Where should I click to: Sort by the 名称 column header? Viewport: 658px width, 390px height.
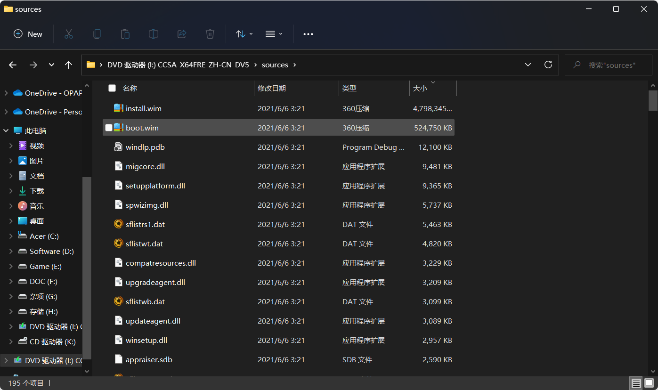tap(130, 88)
